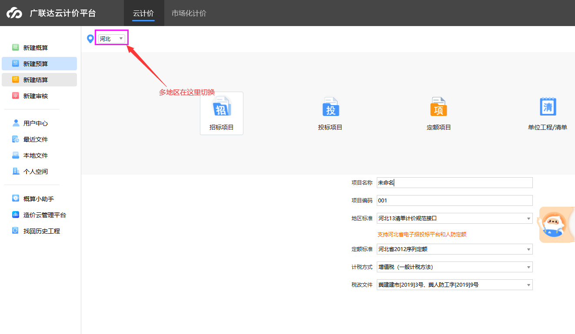Click the 概算小助手 icon
The width and height of the screenshot is (575, 334).
click(16, 198)
